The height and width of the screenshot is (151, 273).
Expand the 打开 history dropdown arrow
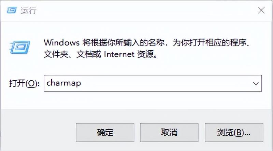256,83
